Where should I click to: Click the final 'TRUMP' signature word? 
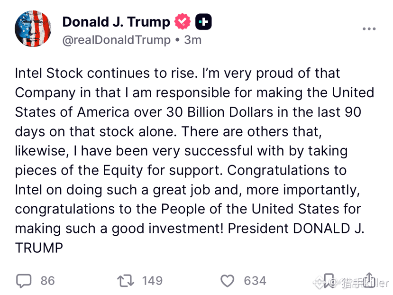pyautogui.click(x=39, y=248)
